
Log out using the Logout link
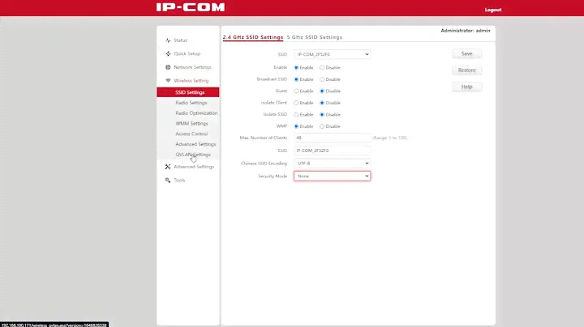pos(492,10)
